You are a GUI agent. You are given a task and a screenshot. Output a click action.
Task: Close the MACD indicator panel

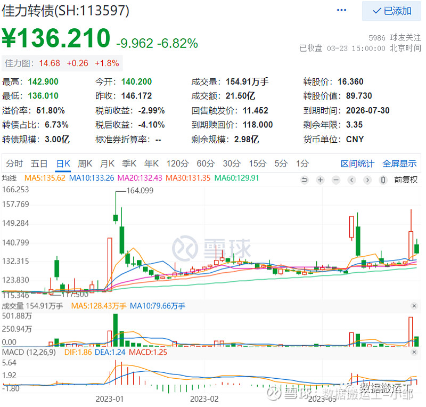point(414,352)
